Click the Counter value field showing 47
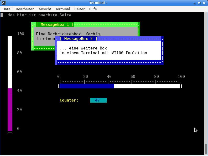Image resolution: width=208 pixels, height=156 pixels. tap(98, 100)
